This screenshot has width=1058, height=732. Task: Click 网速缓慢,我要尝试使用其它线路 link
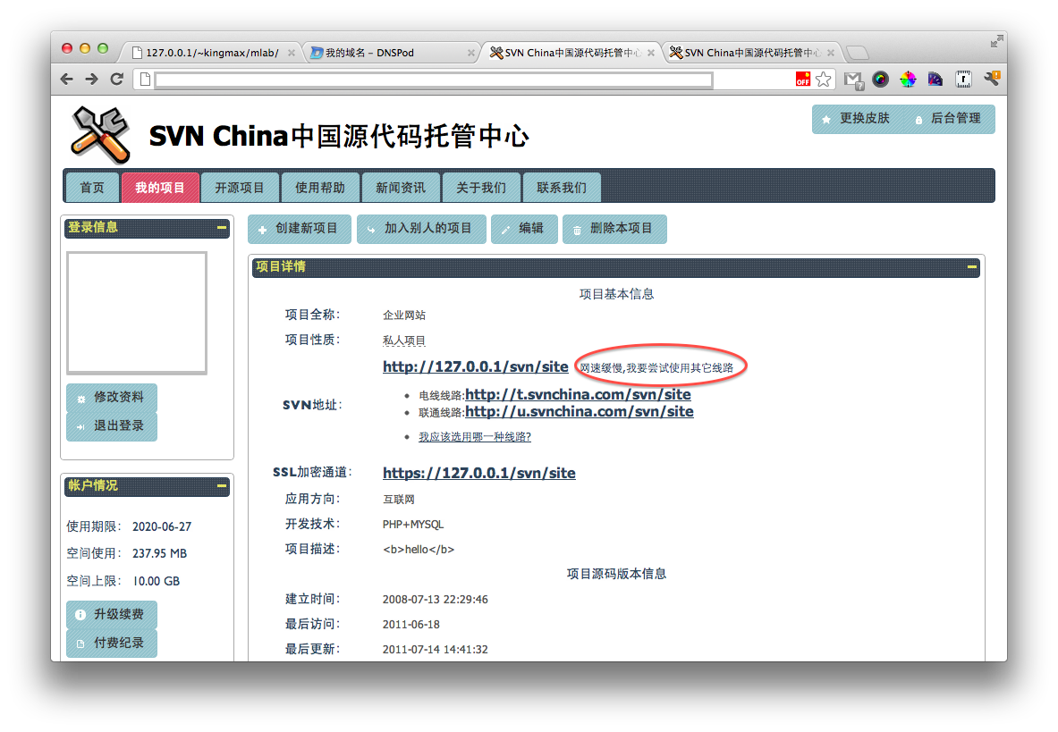coord(656,368)
